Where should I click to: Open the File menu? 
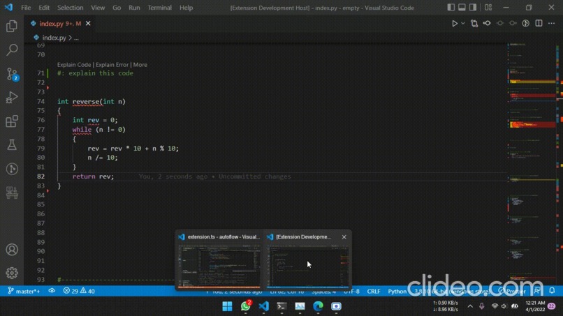(26, 8)
